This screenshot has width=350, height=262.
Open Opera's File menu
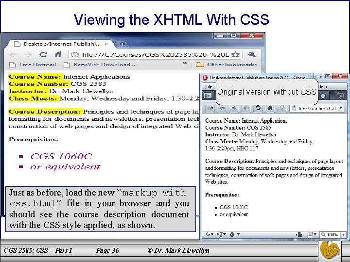coord(209,86)
